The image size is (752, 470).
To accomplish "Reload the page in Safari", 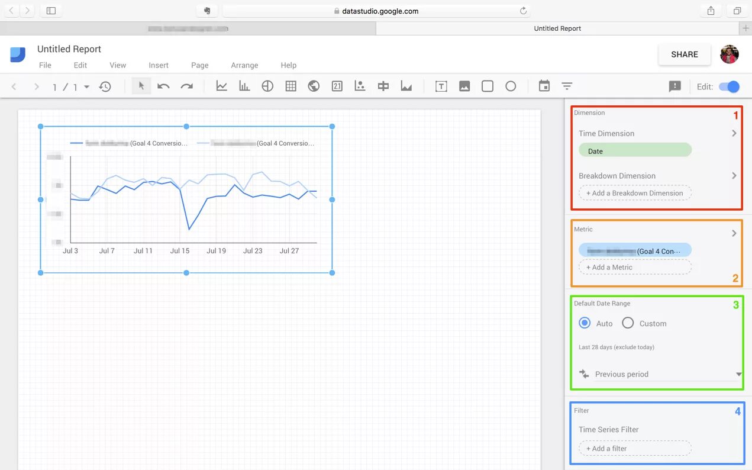I will pyautogui.click(x=523, y=11).
